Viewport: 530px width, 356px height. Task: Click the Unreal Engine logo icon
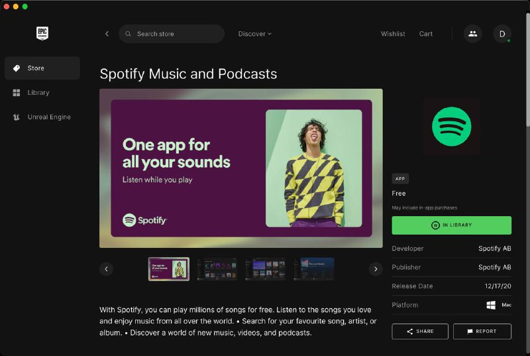[x=16, y=117]
